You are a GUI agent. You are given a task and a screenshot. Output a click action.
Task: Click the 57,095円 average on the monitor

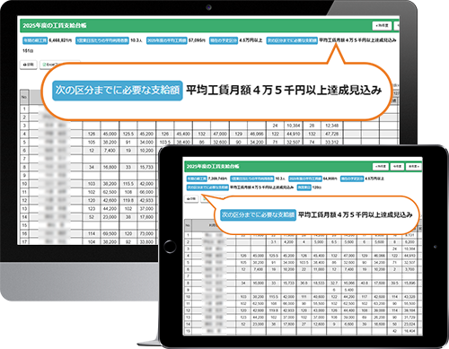pos(197,40)
